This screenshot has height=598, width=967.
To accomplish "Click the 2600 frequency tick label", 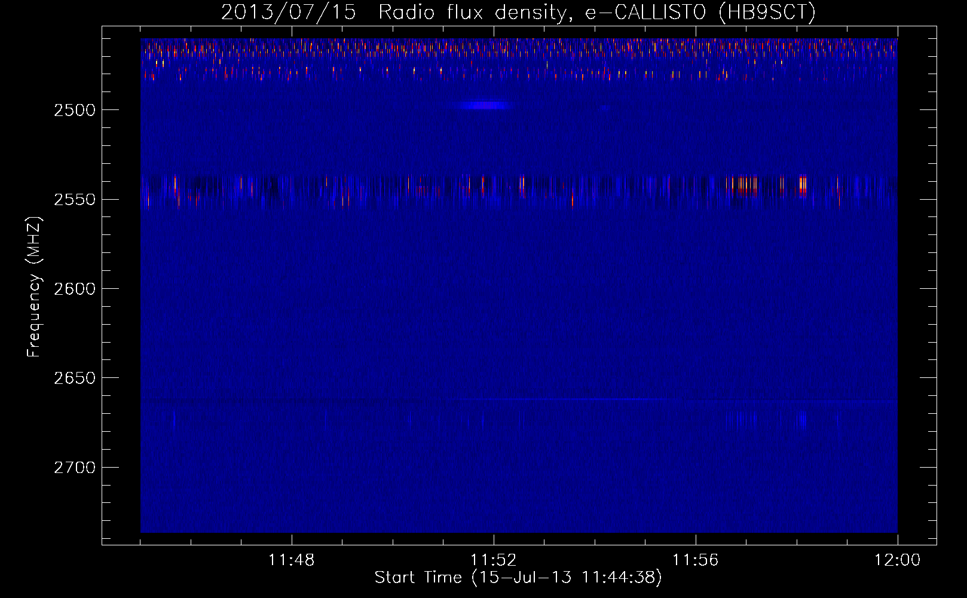I will (x=75, y=289).
